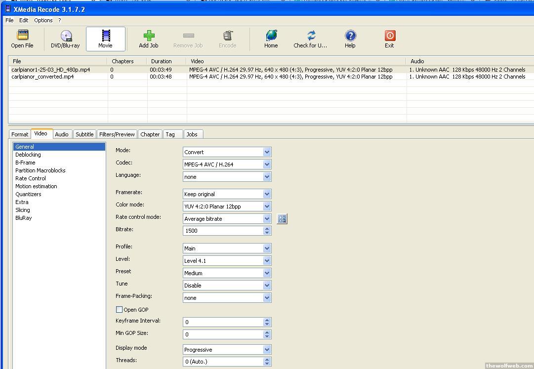Viewport: 534px width, 369px height.
Task: Increase the Bitrate value with up arrow
Action: (267, 228)
